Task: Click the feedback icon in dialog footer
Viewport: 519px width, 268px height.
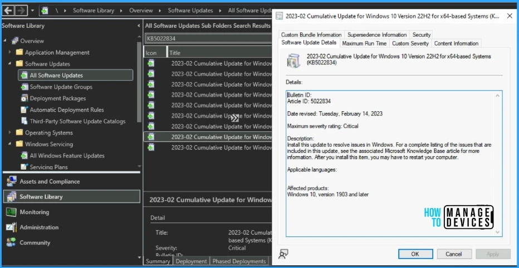Action: [x=283, y=254]
